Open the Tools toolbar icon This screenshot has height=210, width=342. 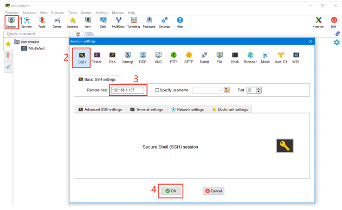point(42,22)
